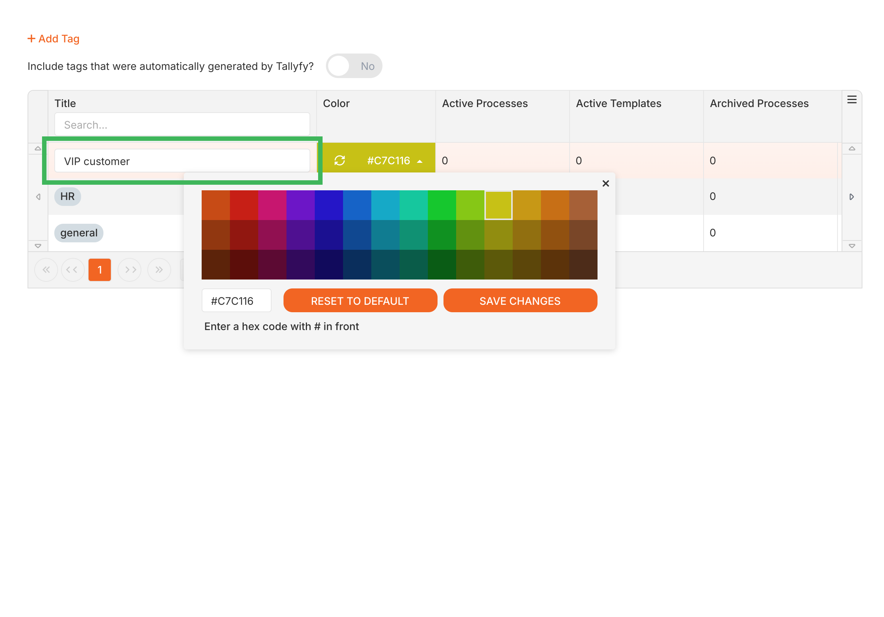Go to the next page
The width and height of the screenshot is (884, 617).
point(130,269)
